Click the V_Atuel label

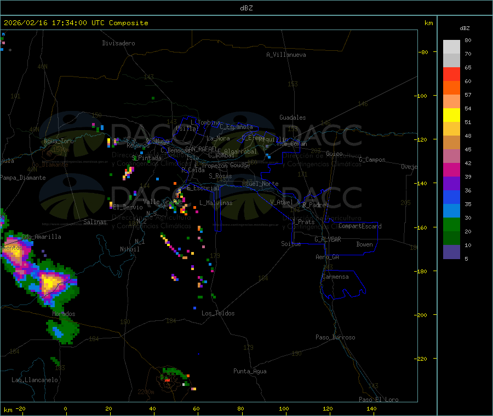[x=282, y=202]
